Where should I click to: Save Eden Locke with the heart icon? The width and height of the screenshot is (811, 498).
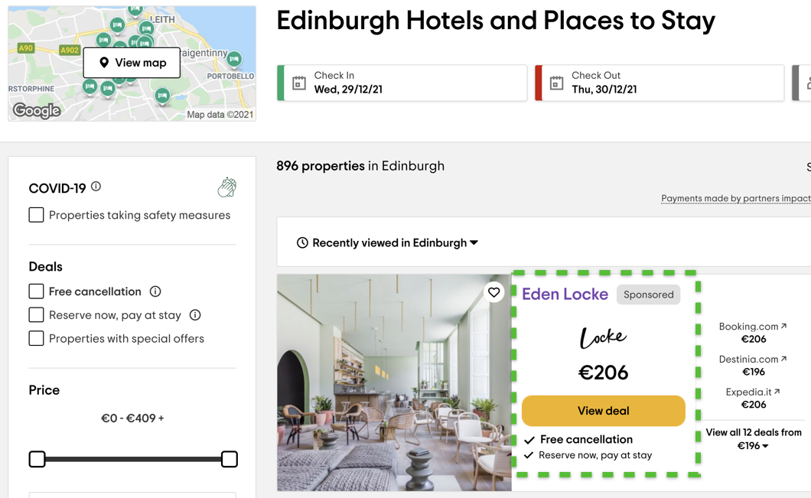tap(494, 291)
